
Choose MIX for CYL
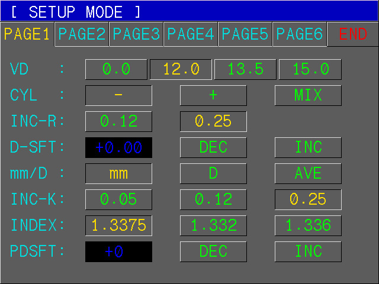pyautogui.click(x=308, y=95)
